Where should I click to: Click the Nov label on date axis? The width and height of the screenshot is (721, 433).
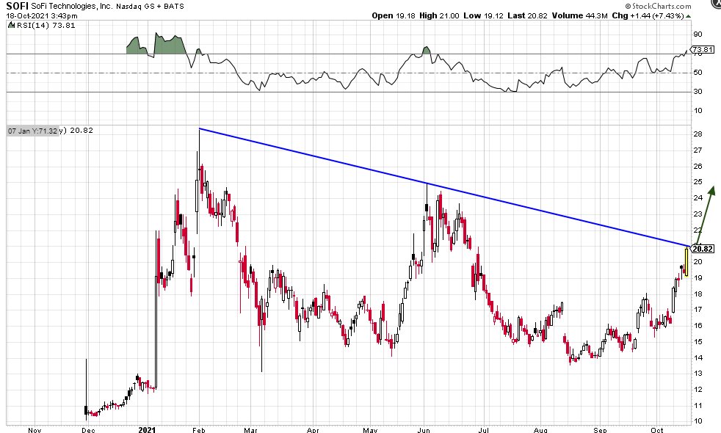tap(35, 430)
